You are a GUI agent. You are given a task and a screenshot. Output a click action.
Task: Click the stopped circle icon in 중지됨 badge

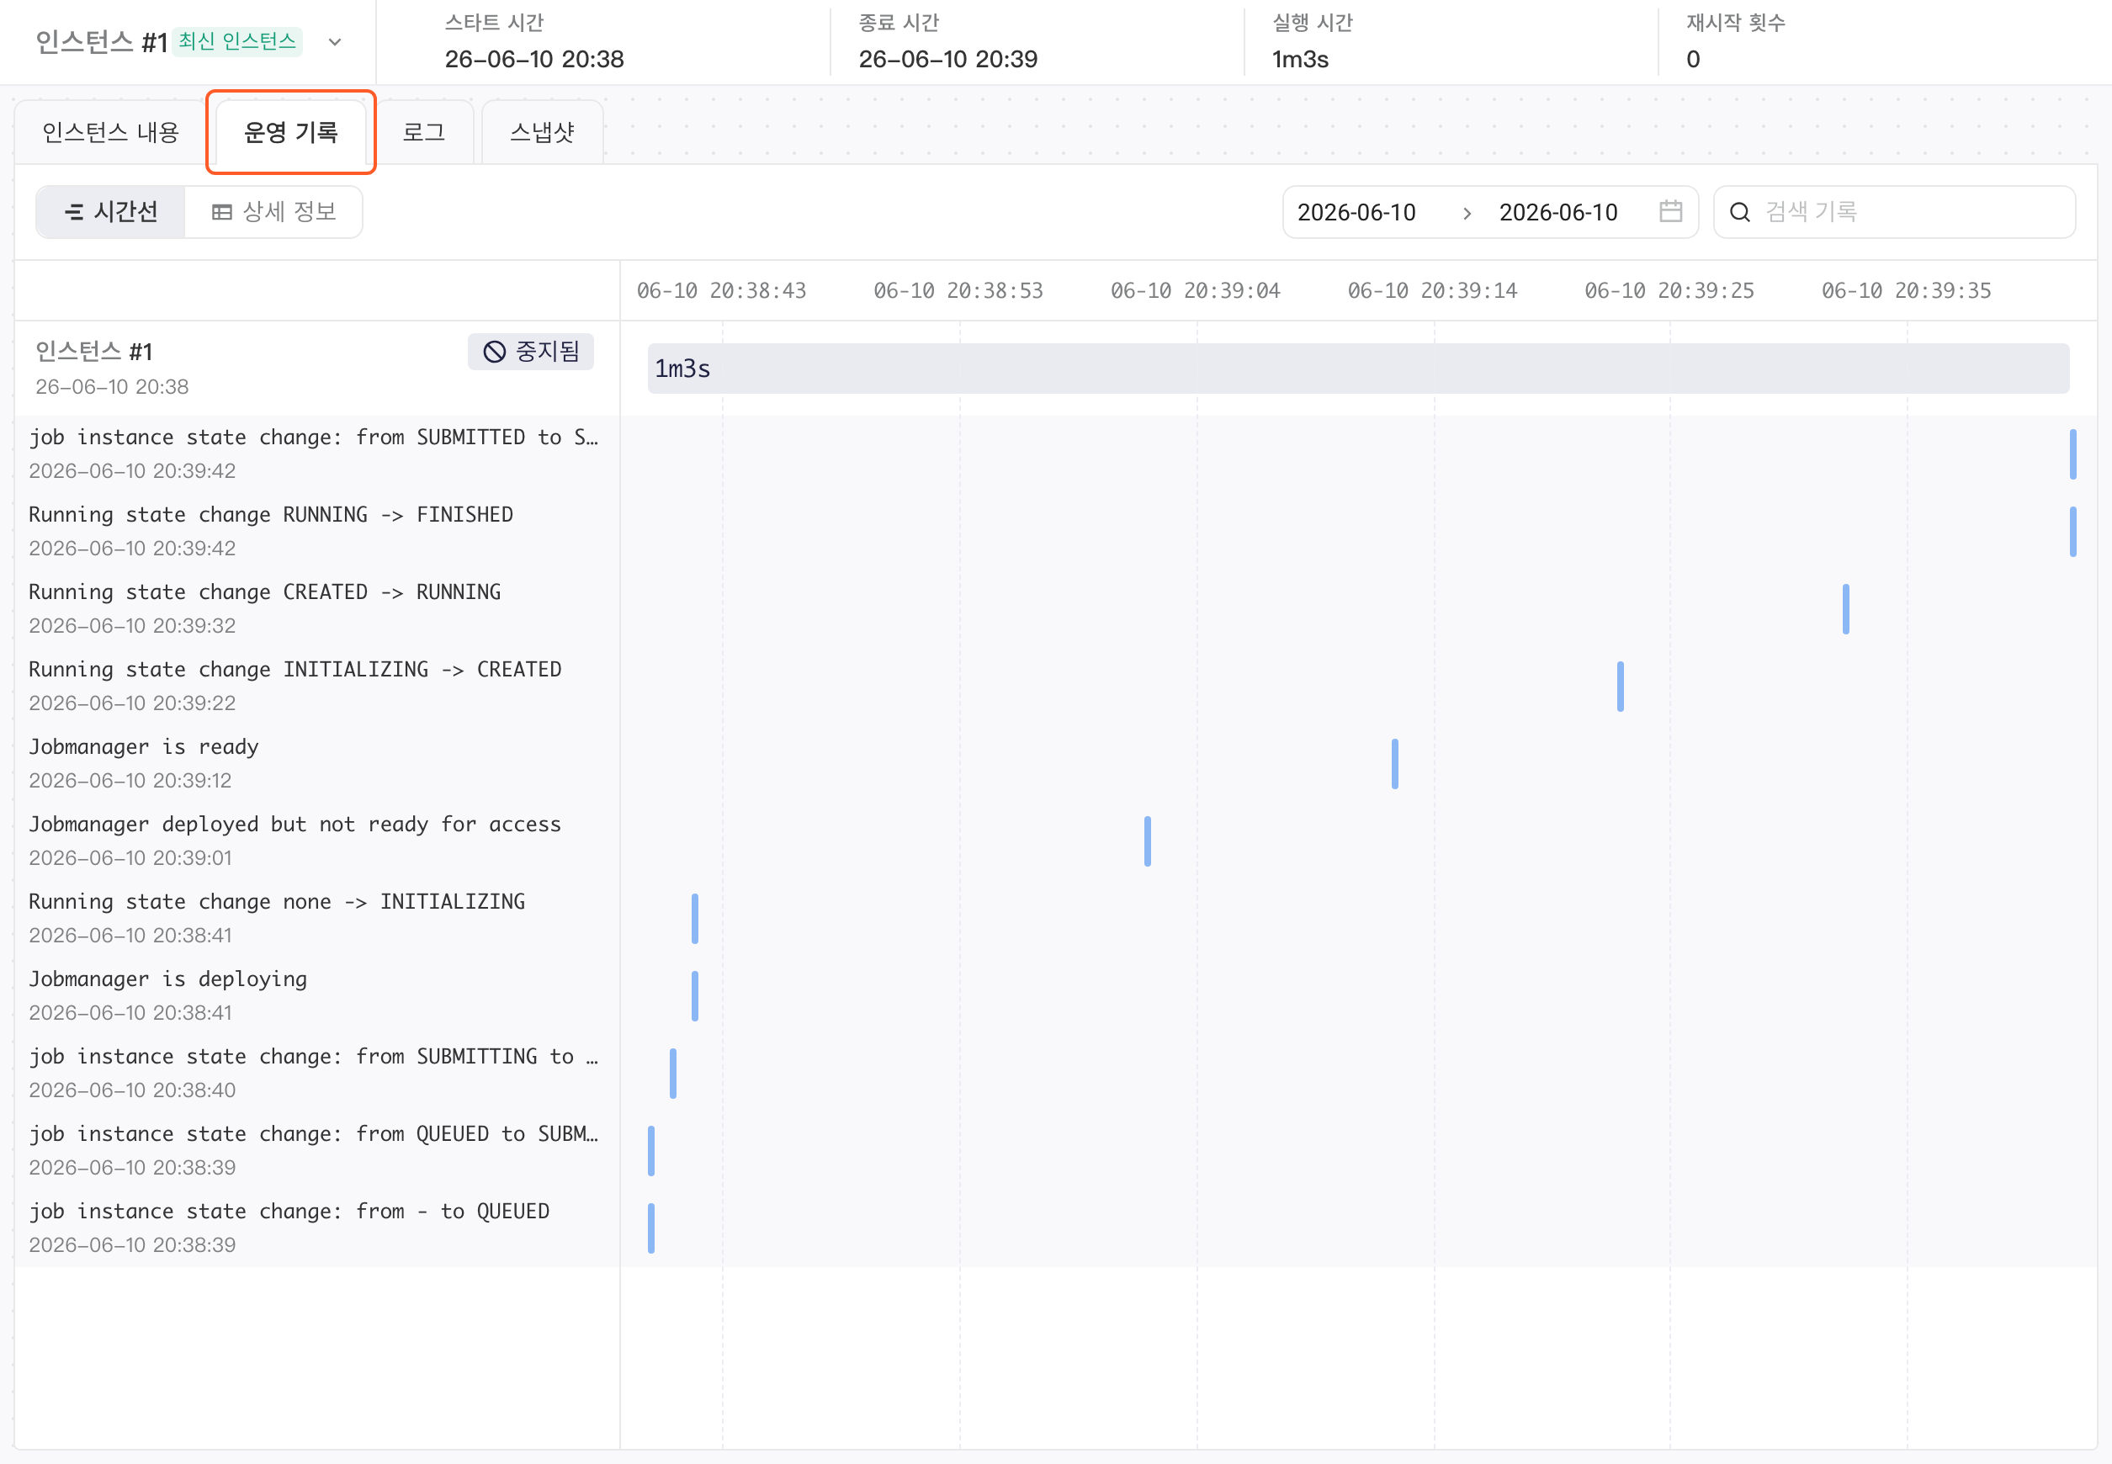click(x=495, y=352)
